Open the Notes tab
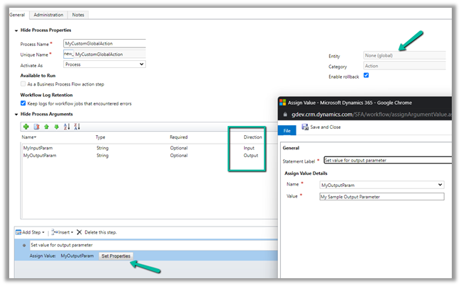Screen dimensions: 461x286 (x=78, y=14)
